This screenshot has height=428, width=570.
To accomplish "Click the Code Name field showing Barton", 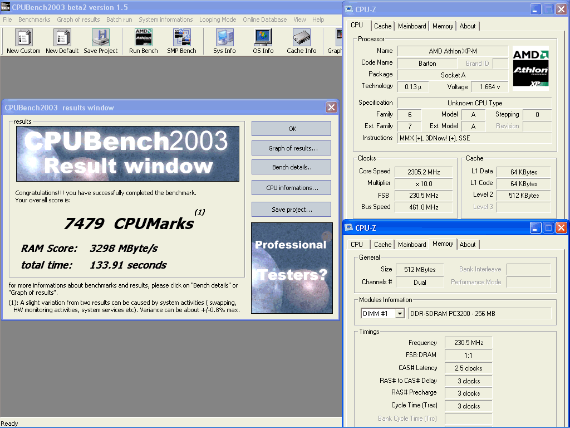I will tap(427, 64).
